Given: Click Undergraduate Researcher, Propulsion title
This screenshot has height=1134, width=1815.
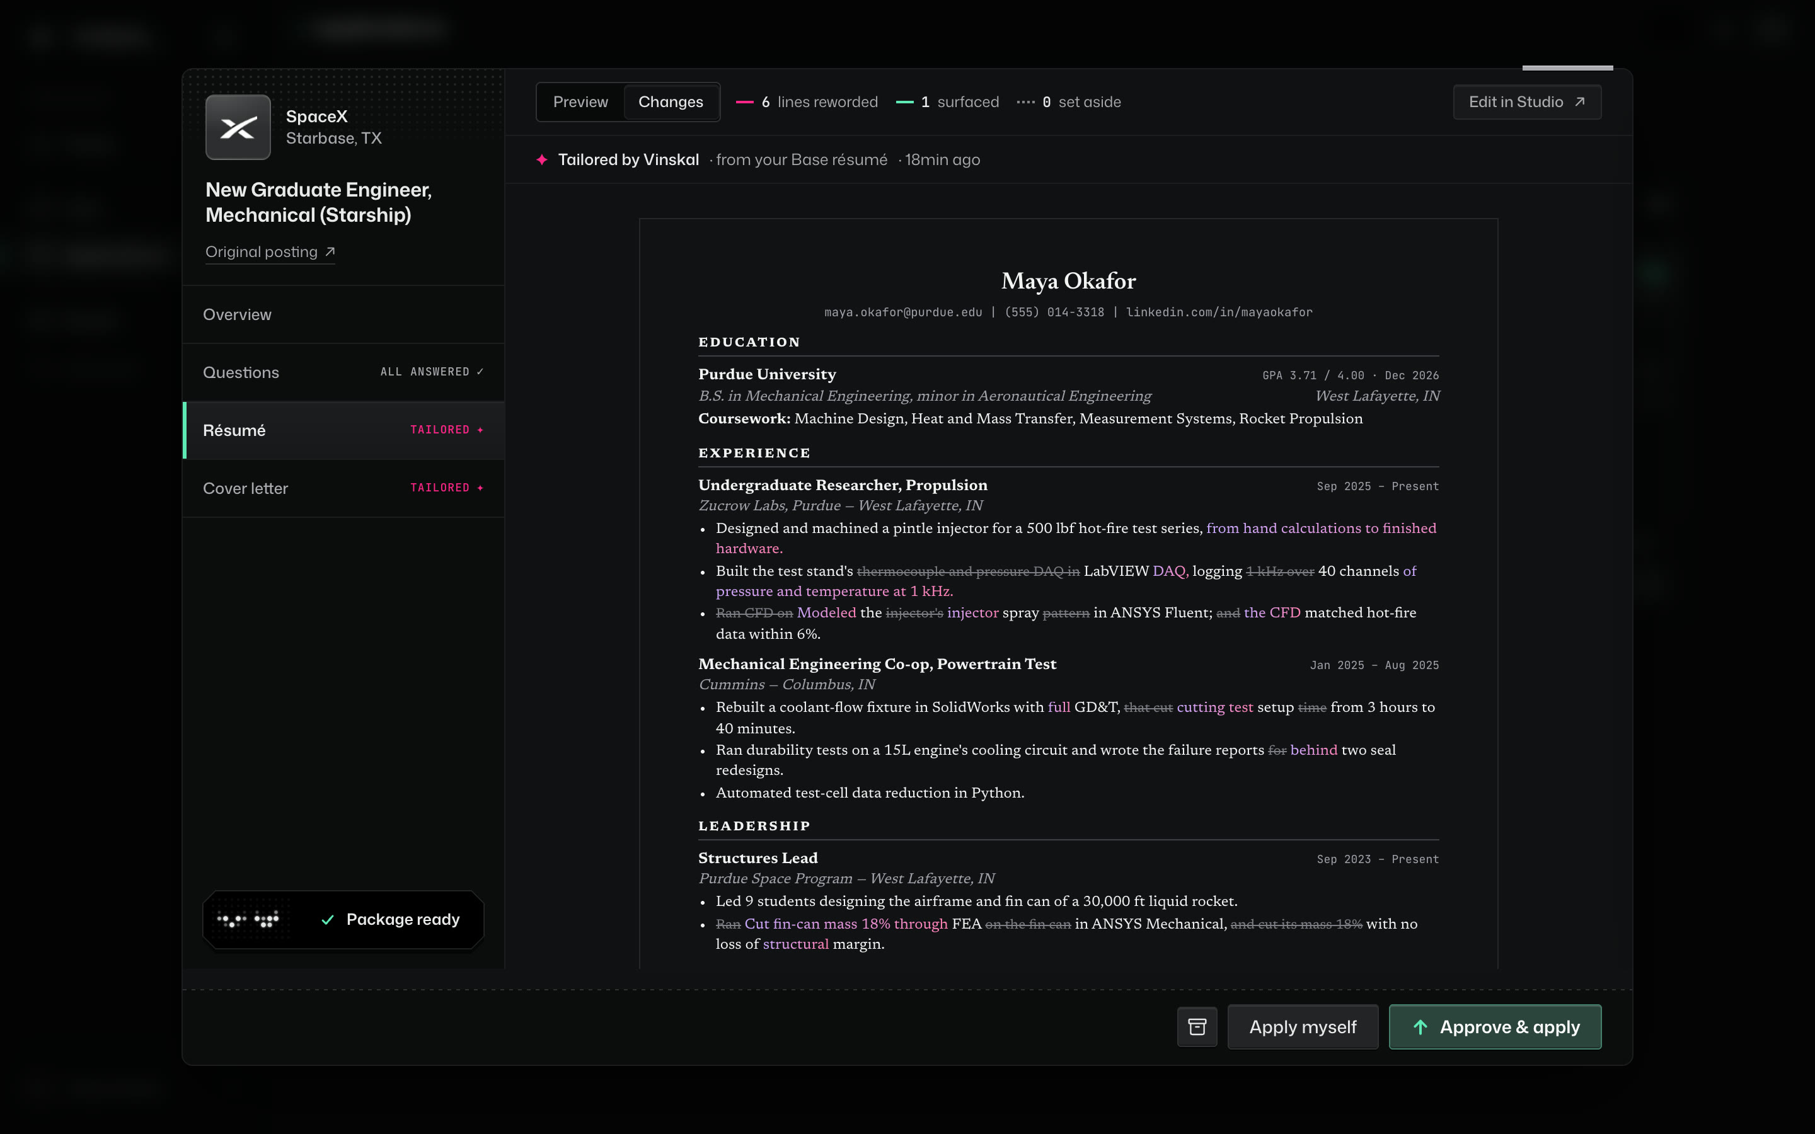Looking at the screenshot, I should 842,485.
